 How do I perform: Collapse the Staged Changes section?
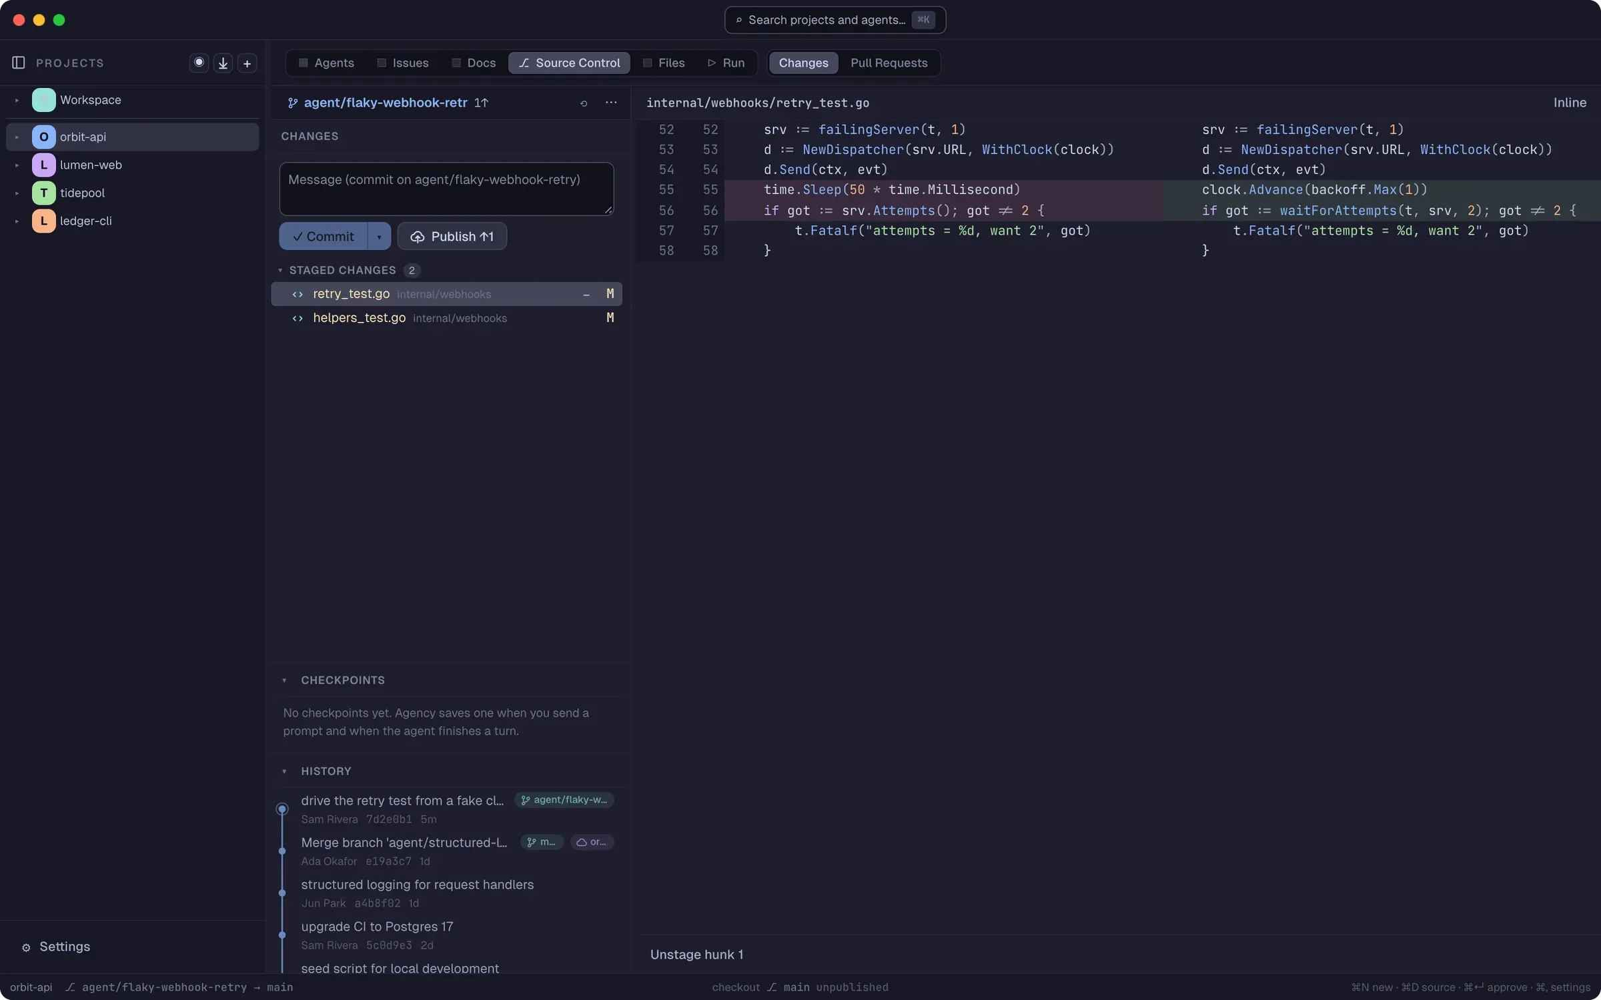point(280,270)
